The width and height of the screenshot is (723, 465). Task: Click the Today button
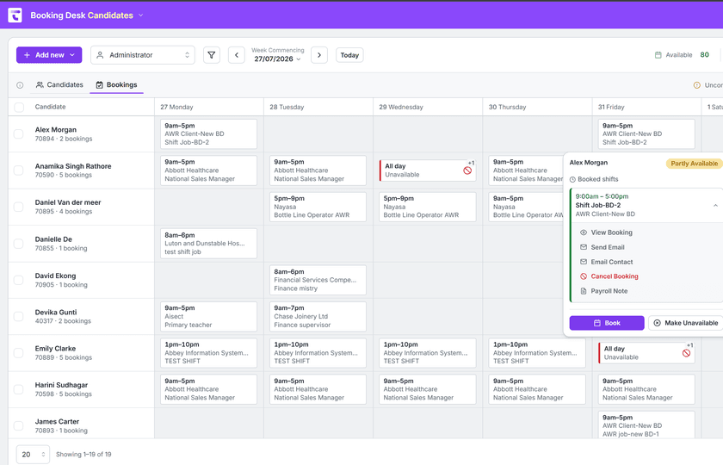coord(349,55)
